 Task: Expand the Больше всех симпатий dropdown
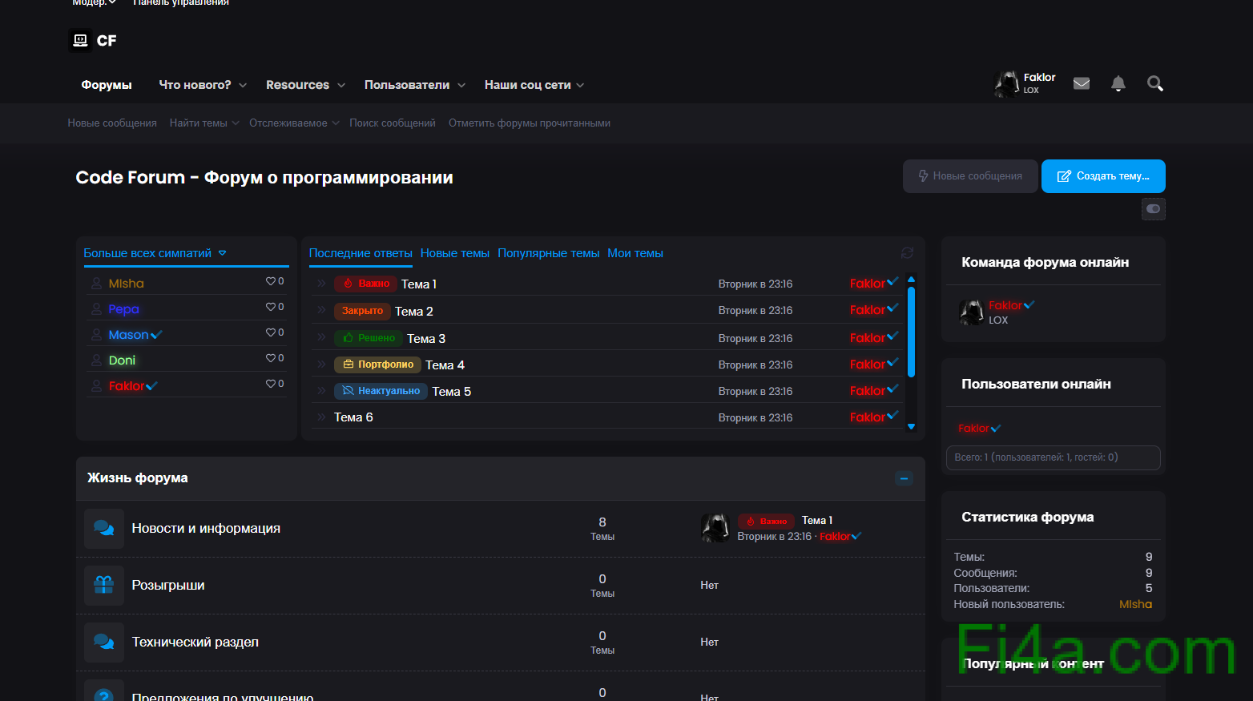[x=223, y=253]
